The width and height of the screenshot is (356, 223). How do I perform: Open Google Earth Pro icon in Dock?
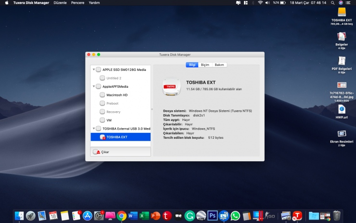[x=201, y=216]
